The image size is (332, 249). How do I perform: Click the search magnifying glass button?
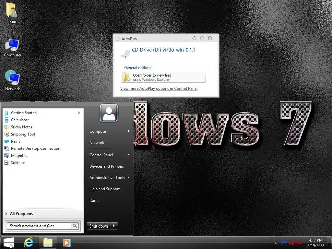[75, 226]
